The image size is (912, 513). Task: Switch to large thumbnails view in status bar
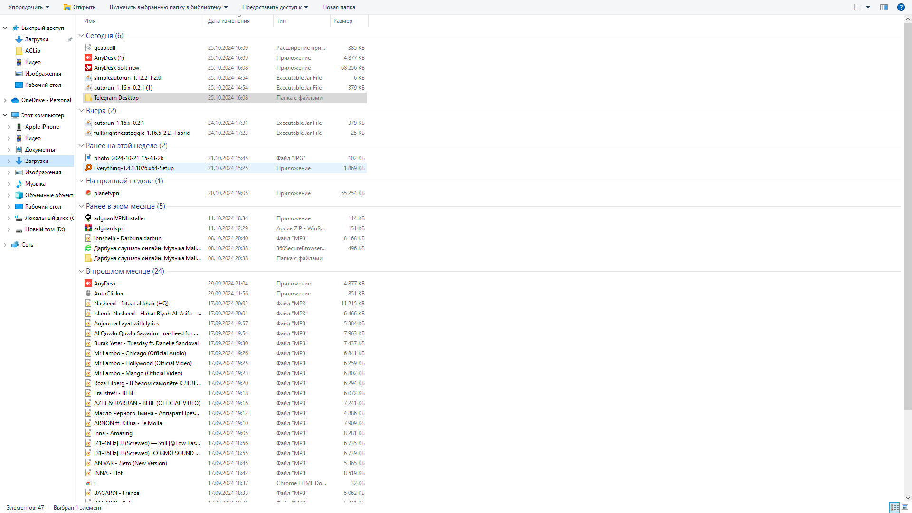tap(905, 508)
